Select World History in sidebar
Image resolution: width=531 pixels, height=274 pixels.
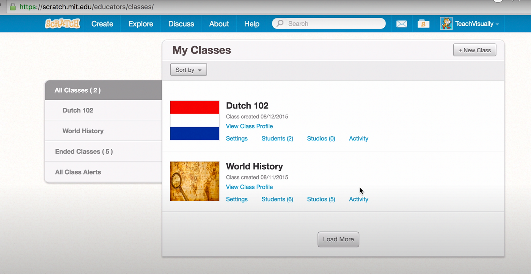pyautogui.click(x=104, y=131)
